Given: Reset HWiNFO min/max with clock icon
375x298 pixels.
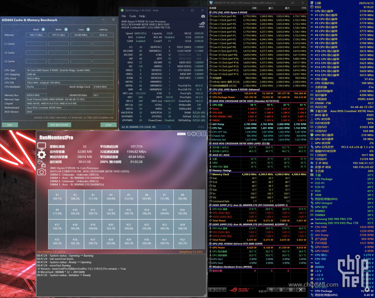Looking at the screenshot, I should (x=271, y=290).
